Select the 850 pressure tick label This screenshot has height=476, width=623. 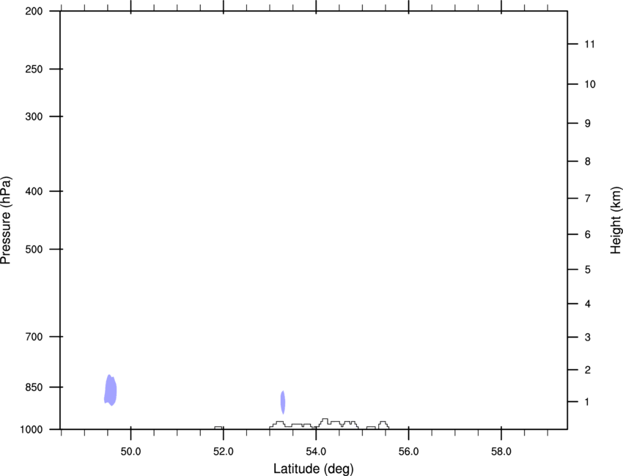34,387
